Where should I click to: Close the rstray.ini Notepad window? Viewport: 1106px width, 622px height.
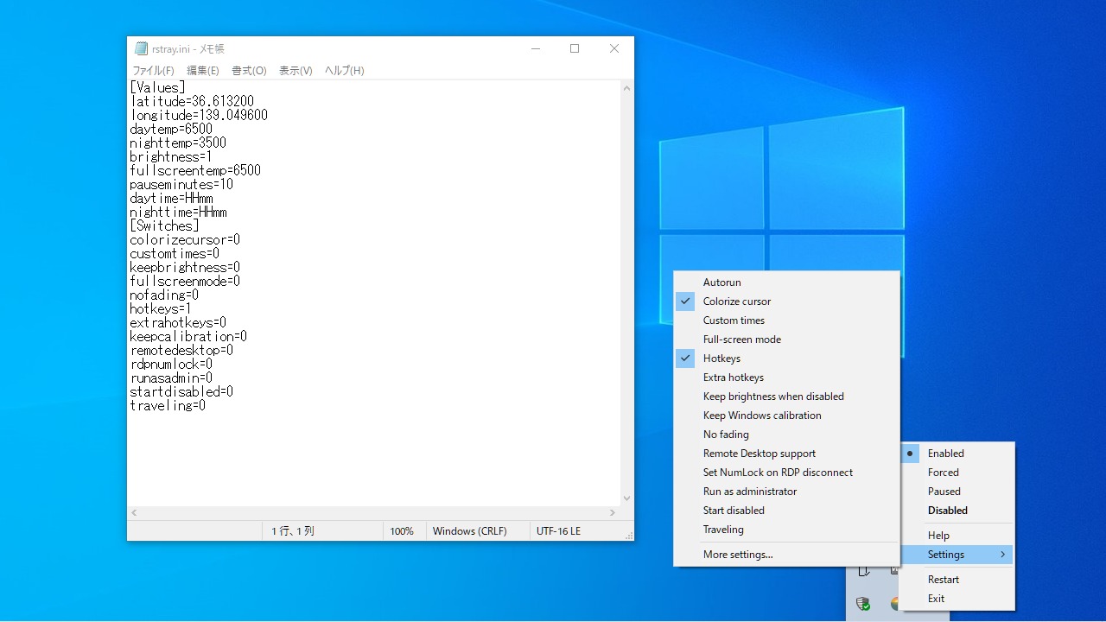click(614, 49)
